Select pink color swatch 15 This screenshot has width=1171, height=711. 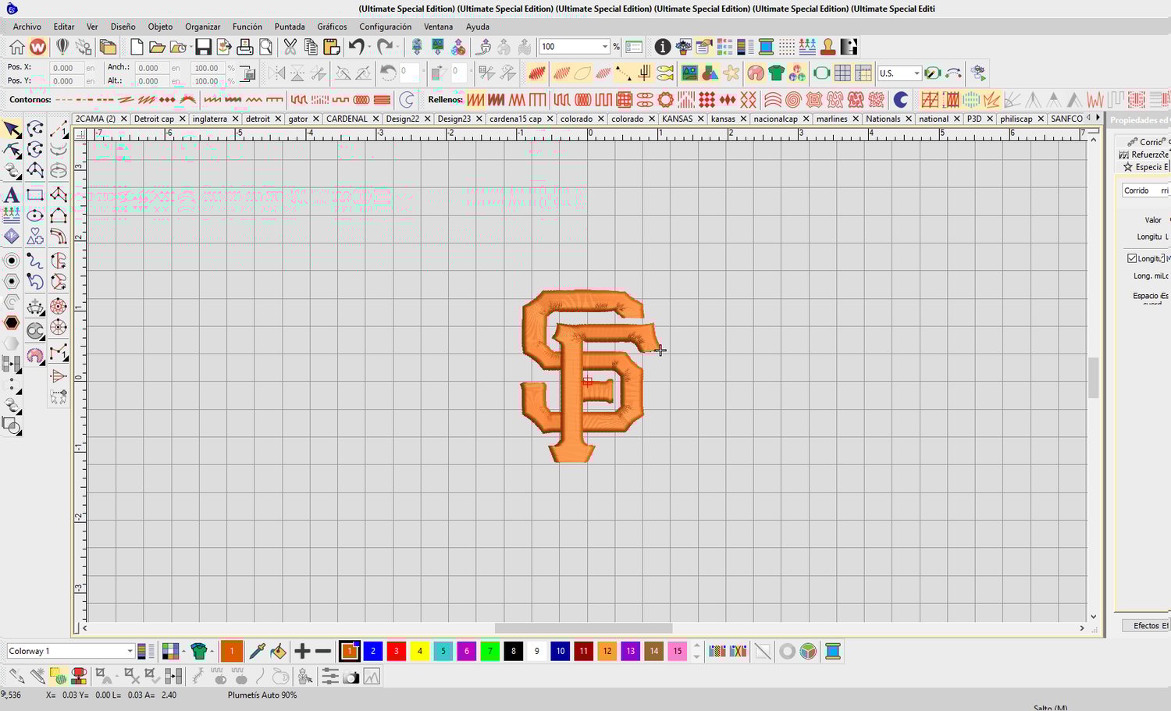coord(678,651)
